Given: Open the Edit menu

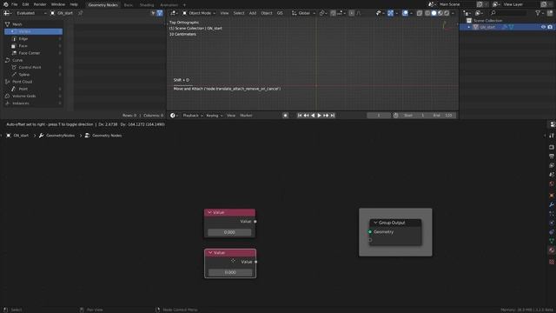Looking at the screenshot, I should (x=25, y=4).
